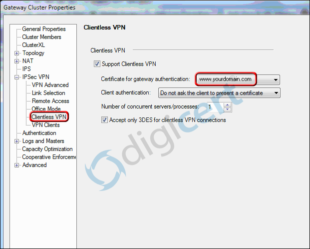Toggle Accept only 3DES checkbox
This screenshot has height=249, width=310.
pos(104,120)
